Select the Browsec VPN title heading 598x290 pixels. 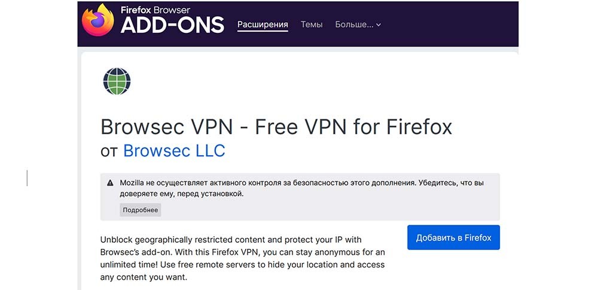[x=276, y=127]
